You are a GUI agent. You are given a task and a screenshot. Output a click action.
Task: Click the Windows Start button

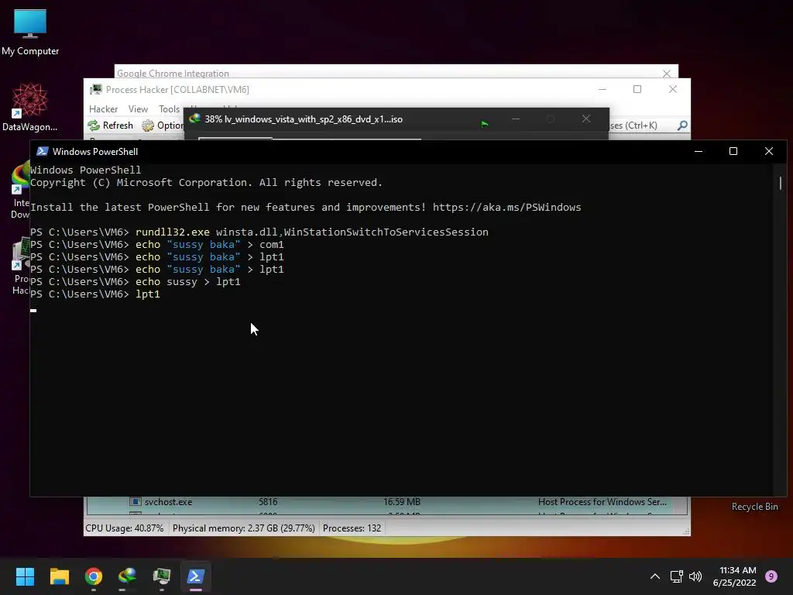pyautogui.click(x=25, y=576)
